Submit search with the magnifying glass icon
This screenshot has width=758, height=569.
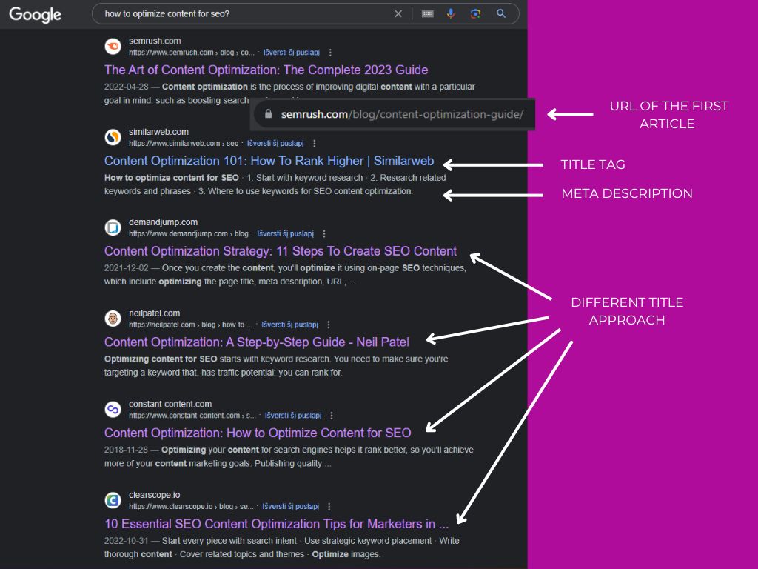click(501, 13)
